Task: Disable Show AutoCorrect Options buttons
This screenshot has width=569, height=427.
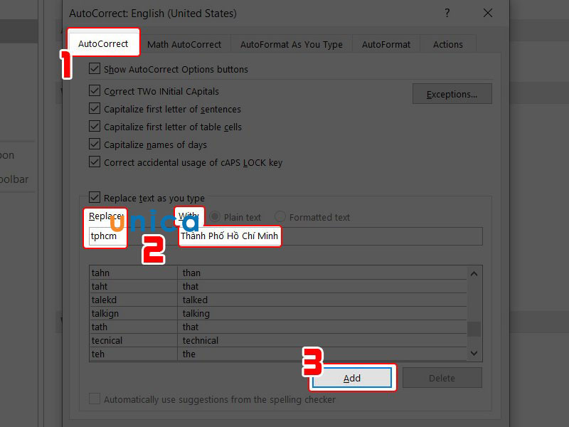Action: click(x=95, y=69)
